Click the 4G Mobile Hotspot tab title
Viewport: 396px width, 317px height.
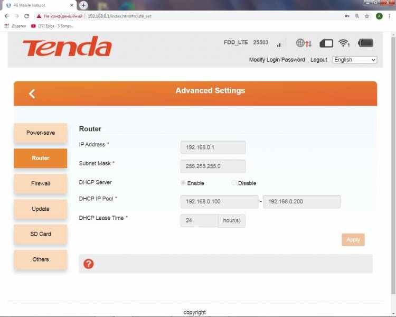[x=29, y=5]
